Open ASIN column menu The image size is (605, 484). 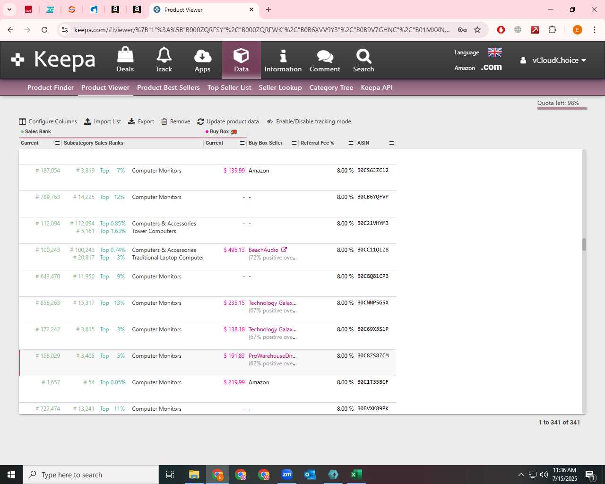392,143
